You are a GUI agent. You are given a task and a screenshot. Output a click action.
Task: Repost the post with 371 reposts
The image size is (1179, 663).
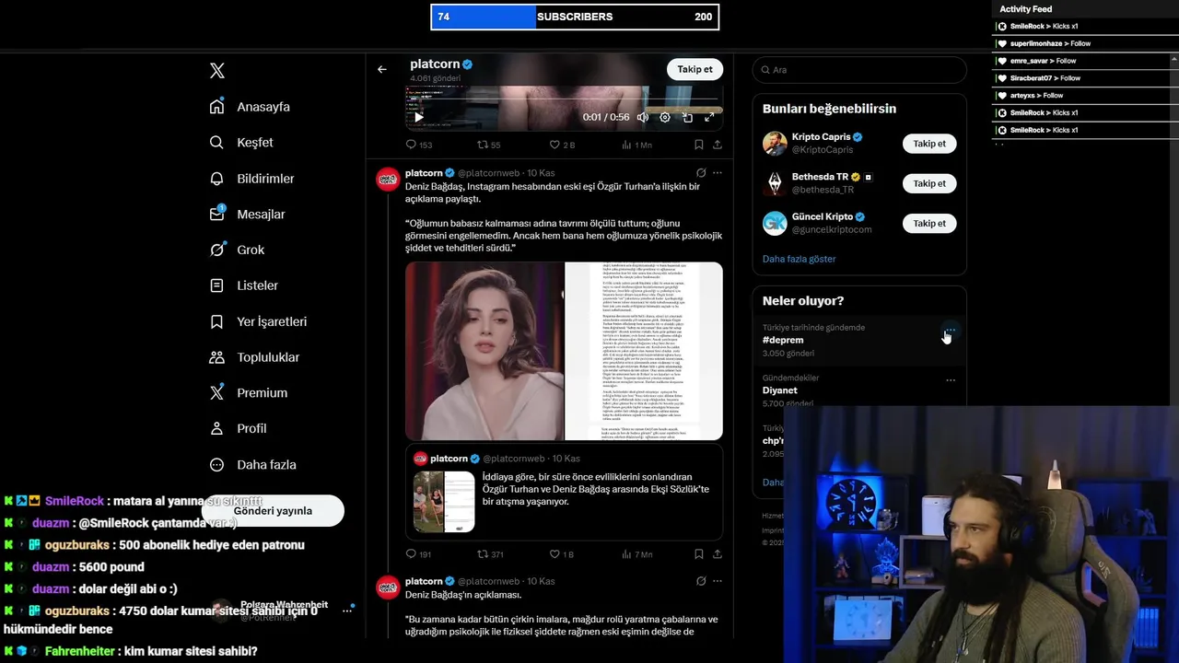click(490, 554)
